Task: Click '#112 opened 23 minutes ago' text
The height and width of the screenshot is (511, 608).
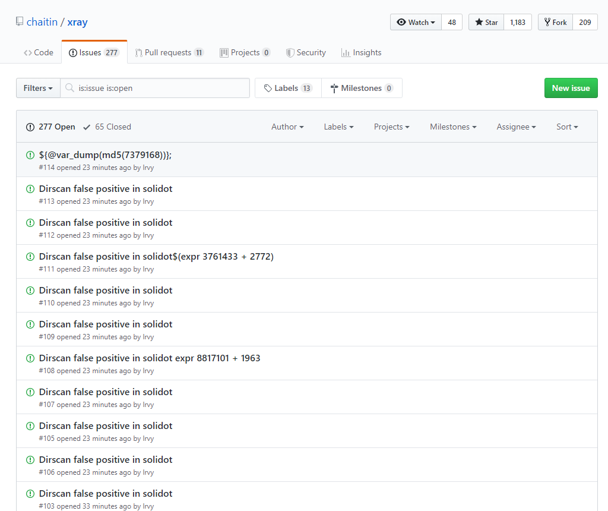Action: point(85,235)
